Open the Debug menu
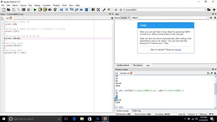 pos(37,5)
